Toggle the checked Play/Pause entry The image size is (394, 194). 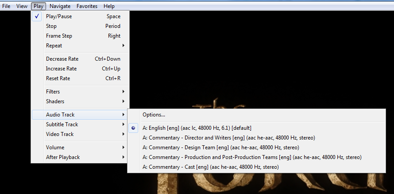[x=80, y=16]
